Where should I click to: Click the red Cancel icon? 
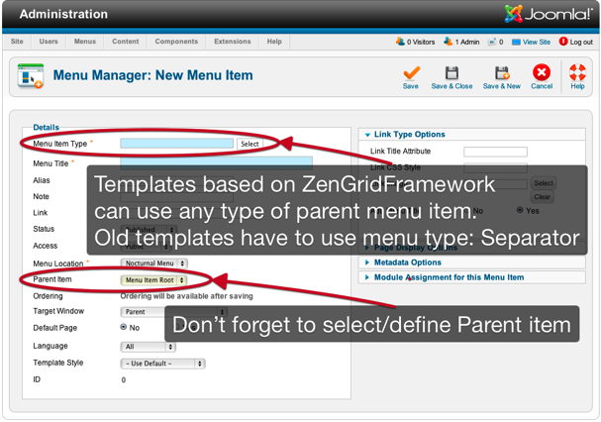click(x=542, y=72)
